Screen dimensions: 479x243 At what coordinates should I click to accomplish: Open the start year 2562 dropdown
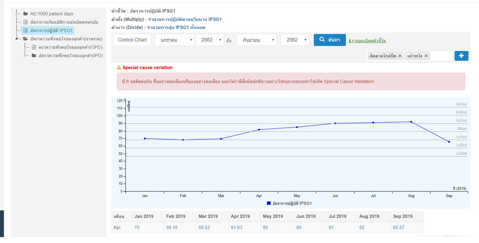[209, 40]
